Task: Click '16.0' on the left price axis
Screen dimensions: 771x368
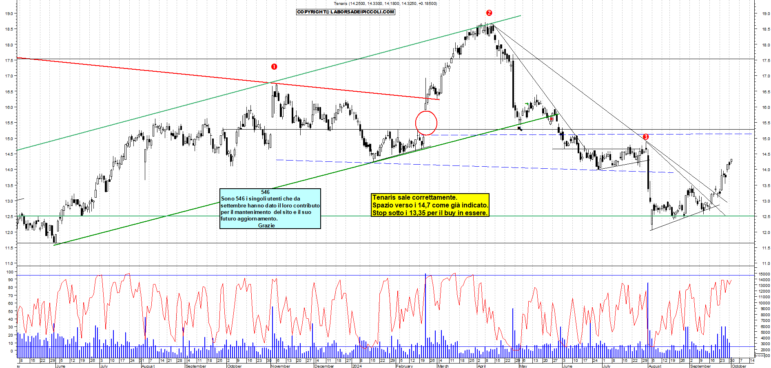Action: [x=9, y=107]
